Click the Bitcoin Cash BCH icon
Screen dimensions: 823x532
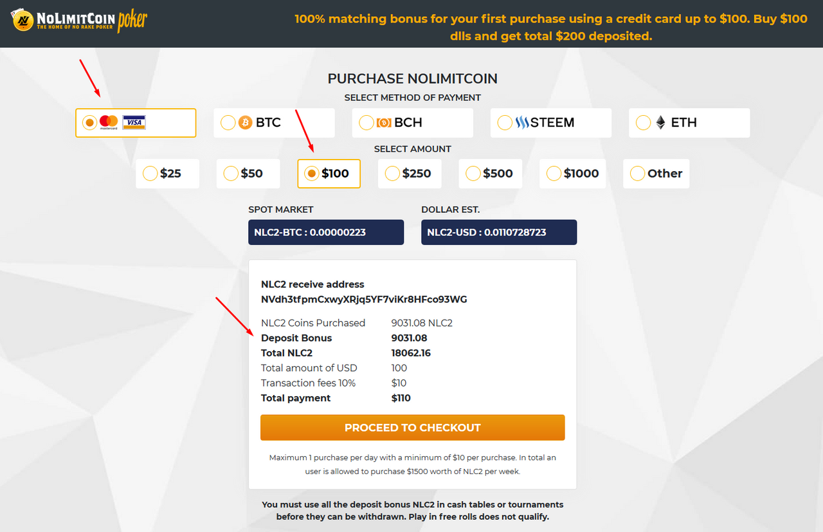pos(384,122)
